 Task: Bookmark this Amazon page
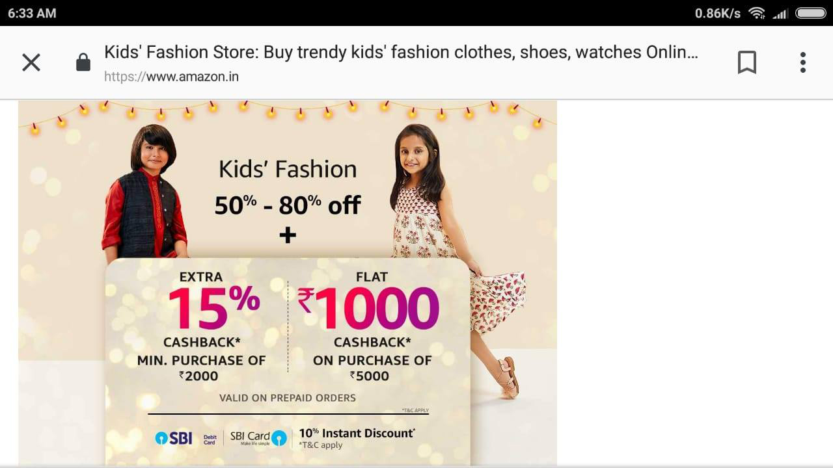747,62
